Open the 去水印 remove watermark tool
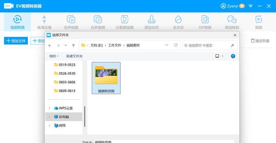 (178, 22)
